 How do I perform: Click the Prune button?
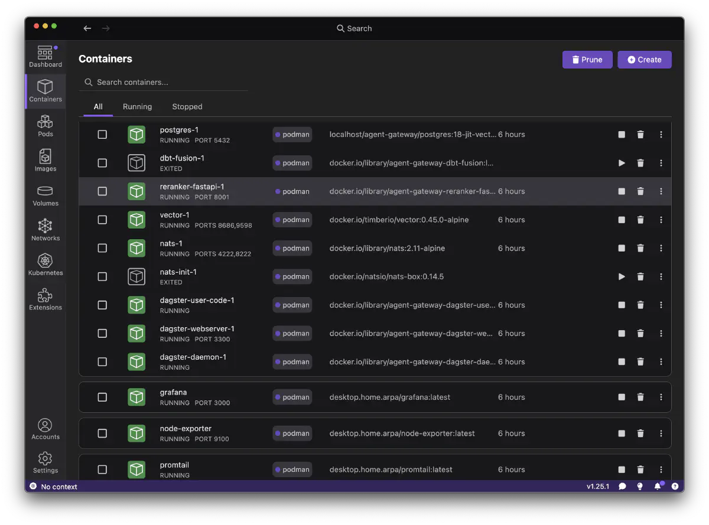(587, 60)
